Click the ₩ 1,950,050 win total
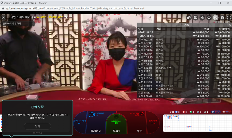The image size is (232, 138). [x=223, y=36]
